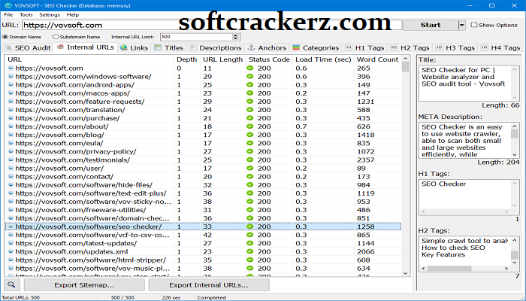Image resolution: width=526 pixels, height=301 pixels.
Task: Click green status icon for html-stripper row
Action: tap(250, 260)
